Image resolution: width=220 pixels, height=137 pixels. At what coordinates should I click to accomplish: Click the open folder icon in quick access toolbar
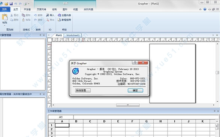[x=6, y=4]
